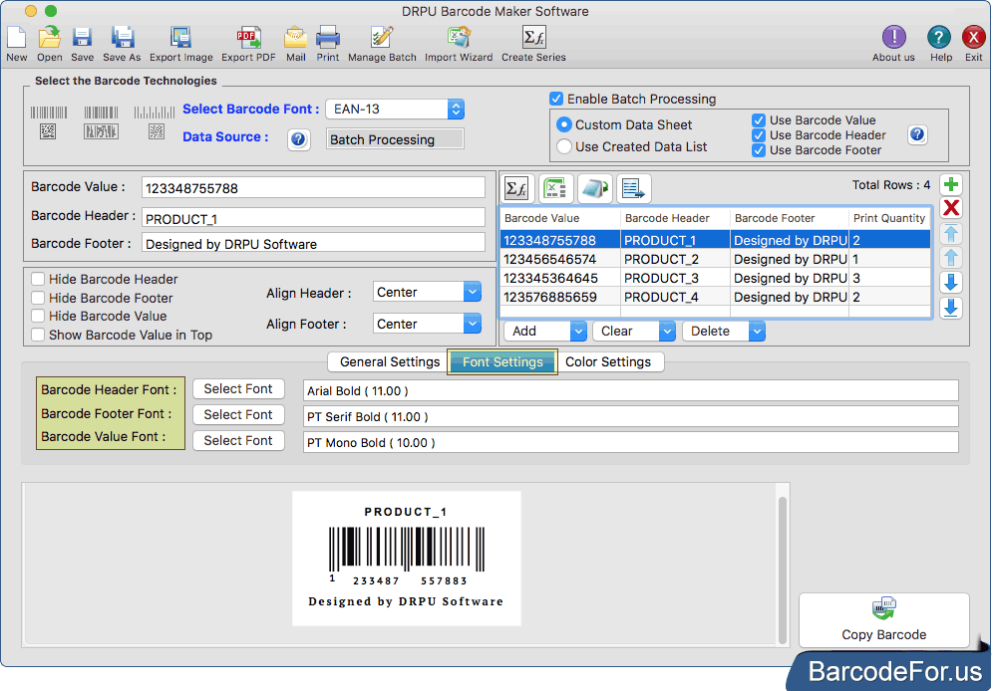Click Select Font for Barcode Value Font

click(x=238, y=441)
